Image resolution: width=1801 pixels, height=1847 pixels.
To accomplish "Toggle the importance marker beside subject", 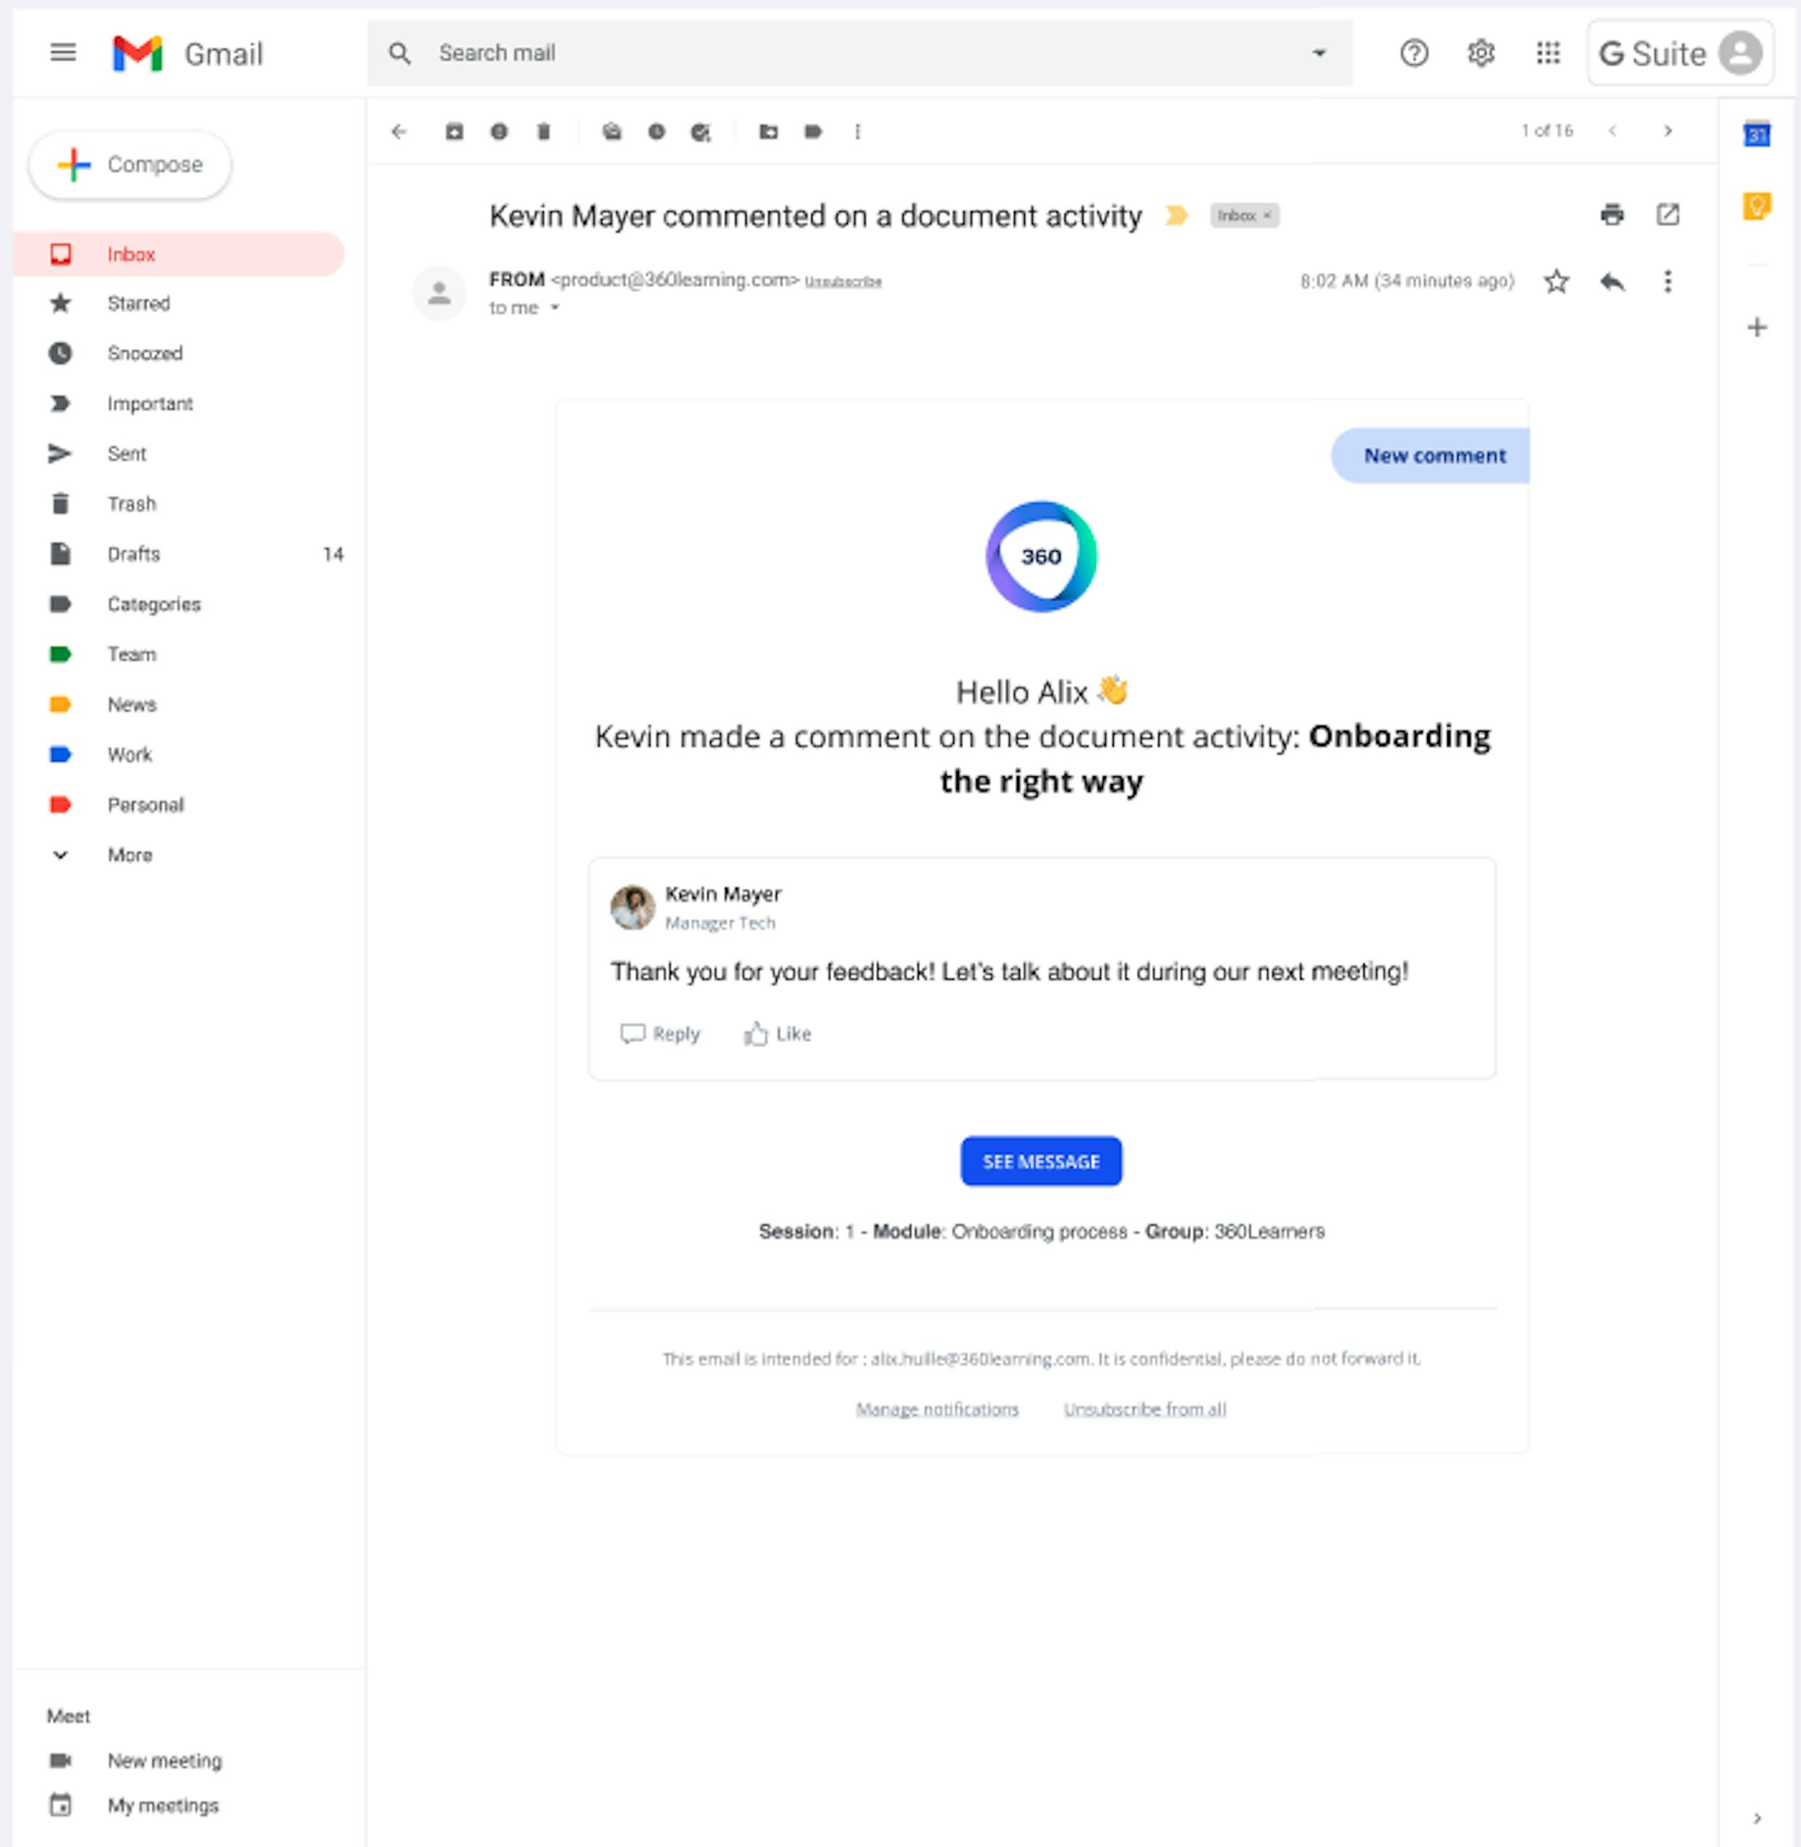I will tap(1176, 216).
